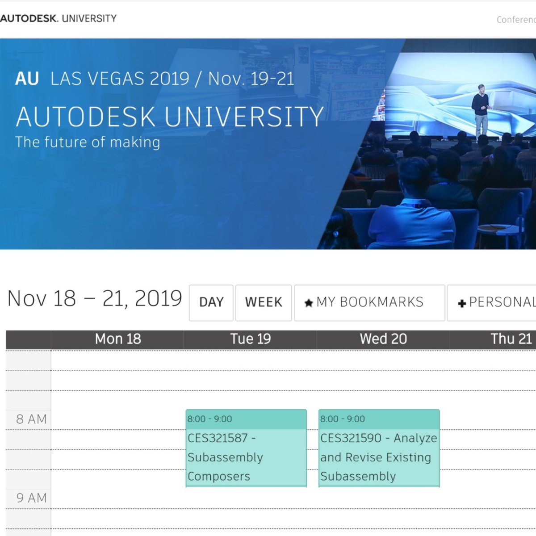Click 'The future of making' tagline

click(88, 142)
